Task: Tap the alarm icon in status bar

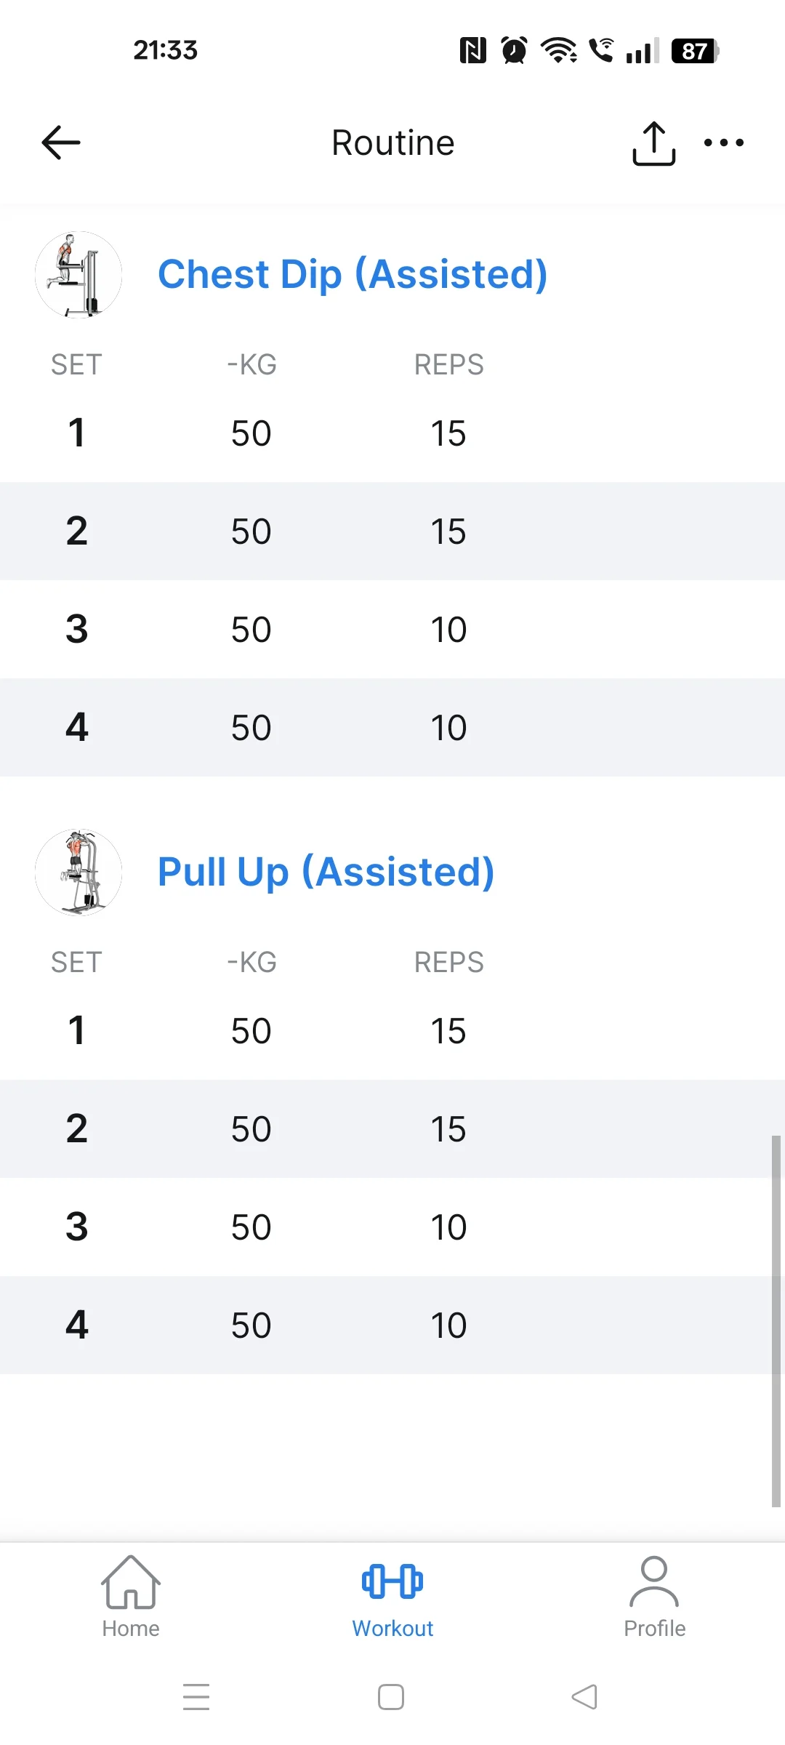Action: pyautogui.click(x=515, y=50)
